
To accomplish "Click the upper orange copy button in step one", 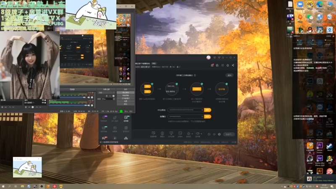I will (147, 87).
